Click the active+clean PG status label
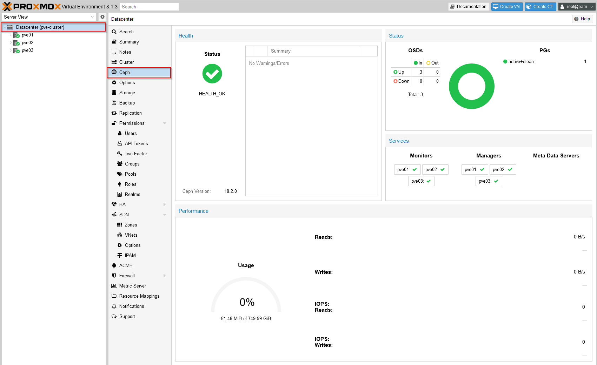 (522, 62)
